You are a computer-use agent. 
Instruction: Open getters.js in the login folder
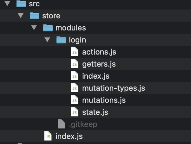(99, 64)
